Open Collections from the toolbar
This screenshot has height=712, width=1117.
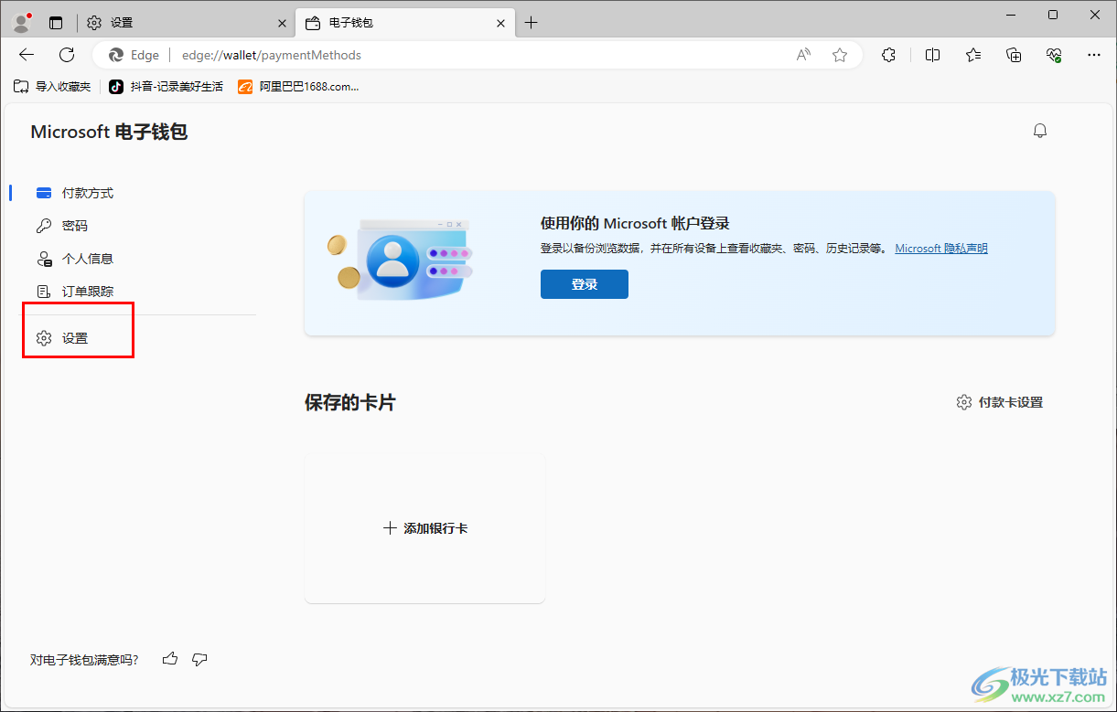pyautogui.click(x=1013, y=55)
